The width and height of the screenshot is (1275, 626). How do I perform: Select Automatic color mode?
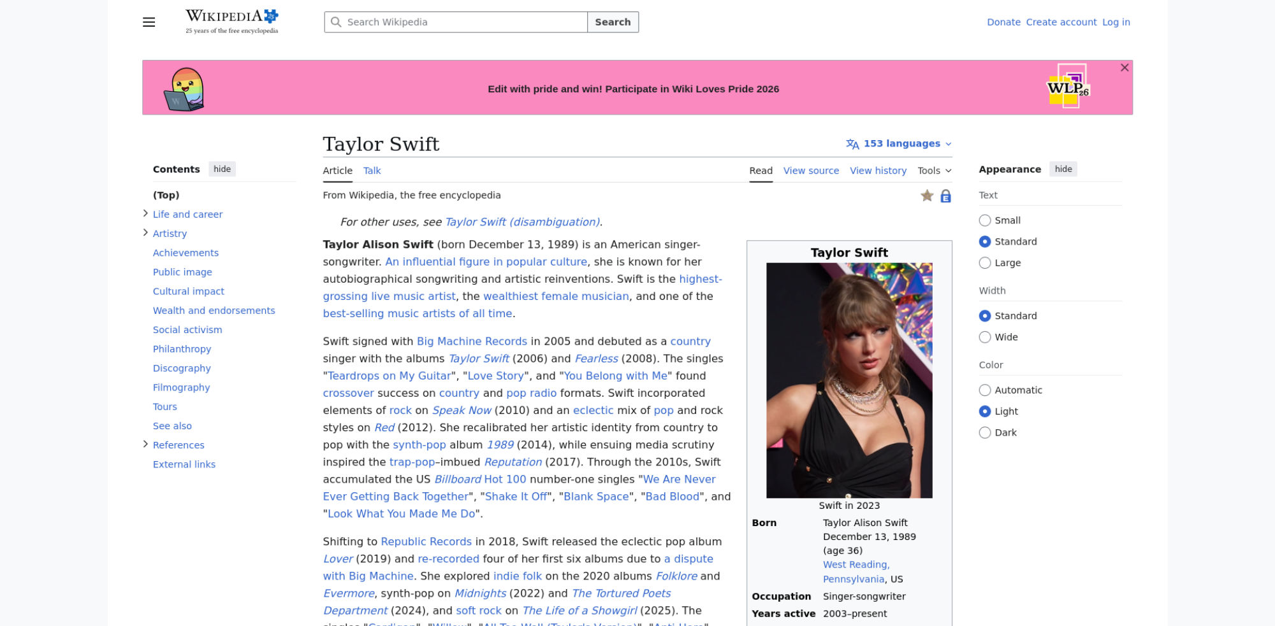coord(985,390)
